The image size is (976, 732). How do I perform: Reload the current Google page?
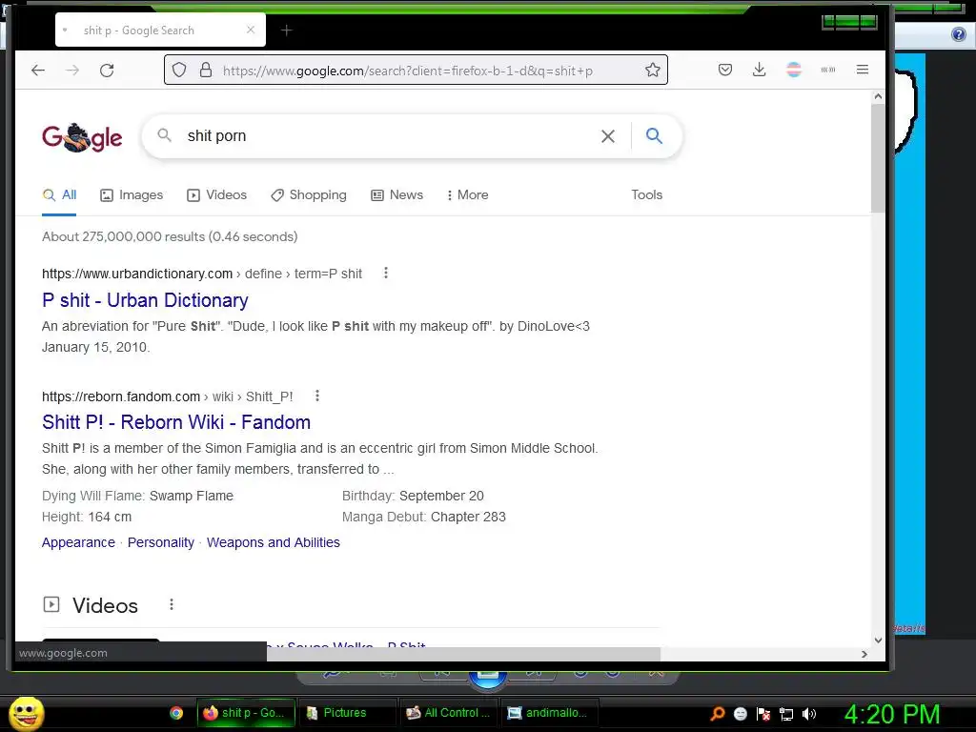[107, 71]
